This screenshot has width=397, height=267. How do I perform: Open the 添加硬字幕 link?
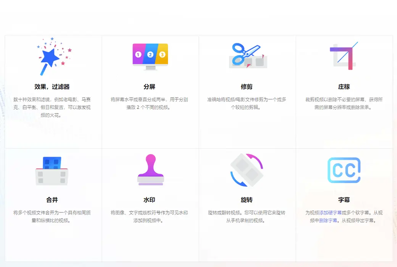pos(331,213)
